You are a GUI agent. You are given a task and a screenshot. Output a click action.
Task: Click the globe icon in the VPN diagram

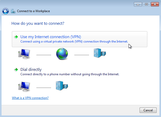(x=62, y=54)
